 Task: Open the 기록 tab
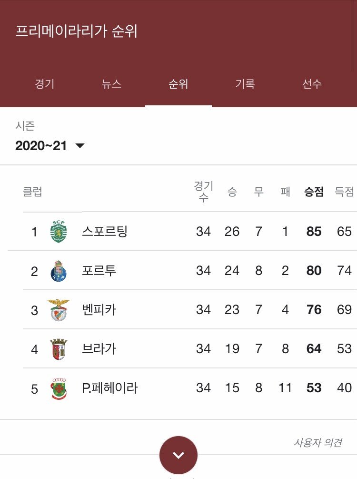[x=245, y=84]
